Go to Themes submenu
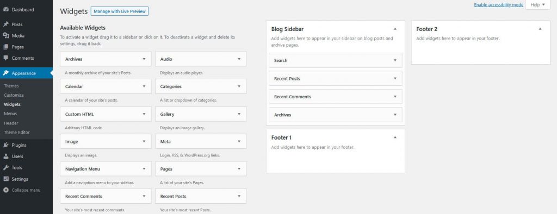Image resolution: width=557 pixels, height=214 pixels. [x=11, y=86]
